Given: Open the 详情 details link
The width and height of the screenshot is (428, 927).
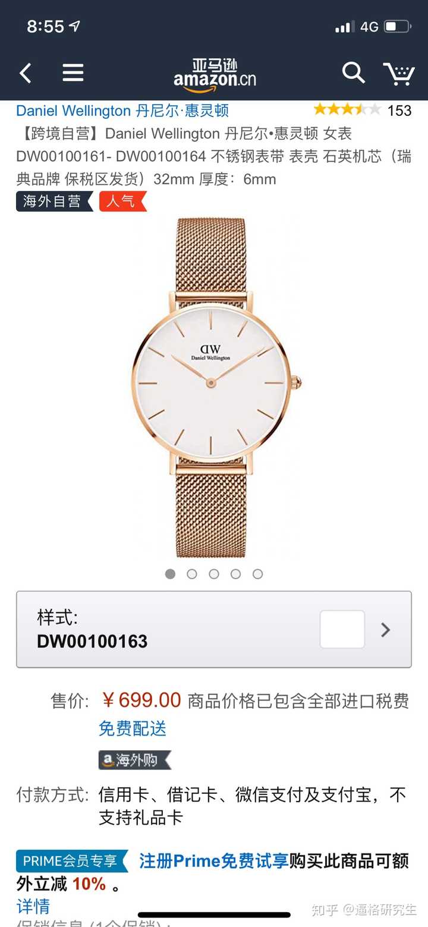Looking at the screenshot, I should tap(33, 907).
